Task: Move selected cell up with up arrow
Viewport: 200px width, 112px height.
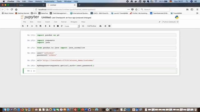Action: click(46, 26)
